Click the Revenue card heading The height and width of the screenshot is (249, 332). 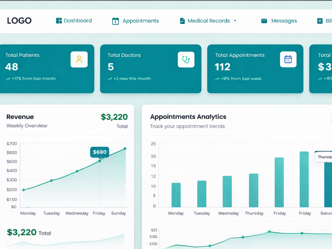(20, 117)
